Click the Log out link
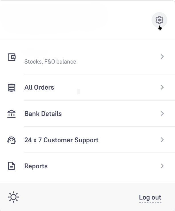This screenshot has width=175, height=211. (150, 197)
